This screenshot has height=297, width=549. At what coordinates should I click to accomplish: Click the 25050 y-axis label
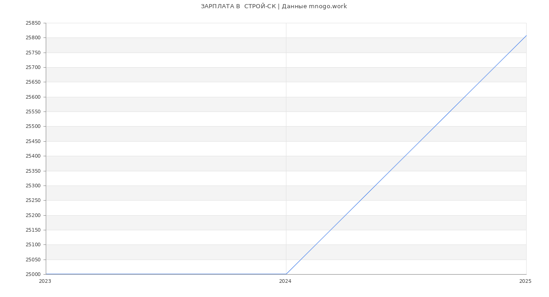coord(33,260)
